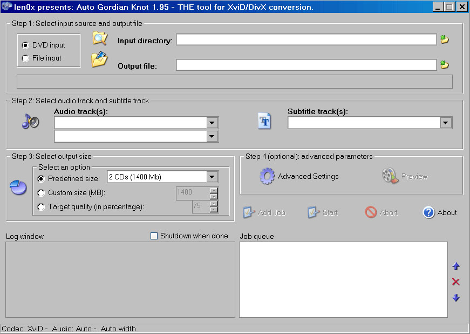
Task: Increase custom size spinner value
Action: [x=214, y=190]
